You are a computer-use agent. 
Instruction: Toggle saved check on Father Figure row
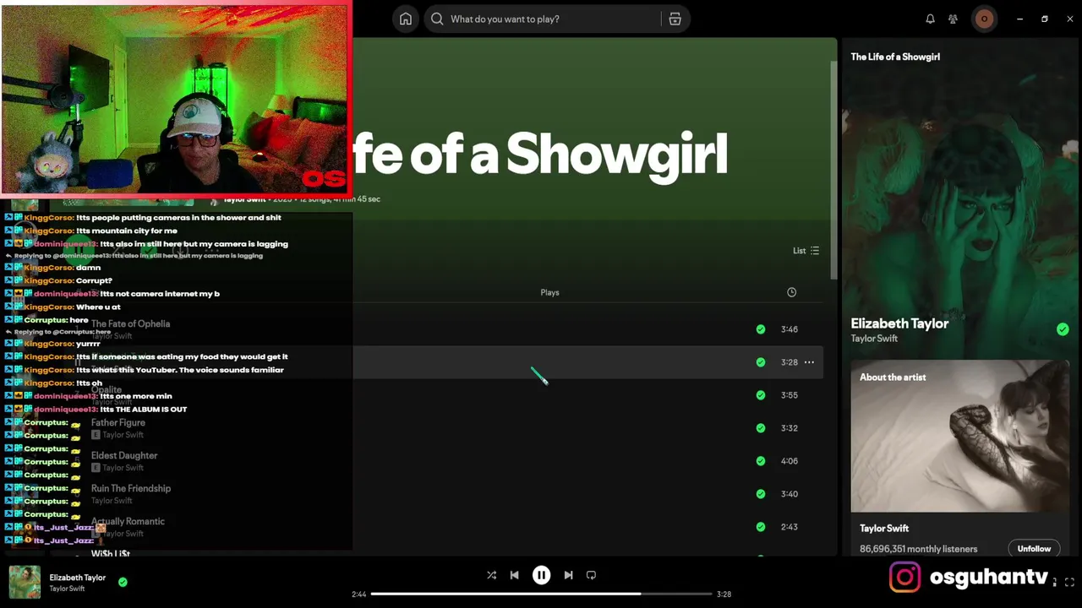coord(761,428)
